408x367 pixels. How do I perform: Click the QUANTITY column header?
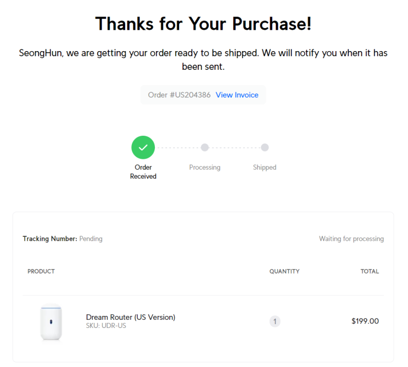pyautogui.click(x=284, y=271)
